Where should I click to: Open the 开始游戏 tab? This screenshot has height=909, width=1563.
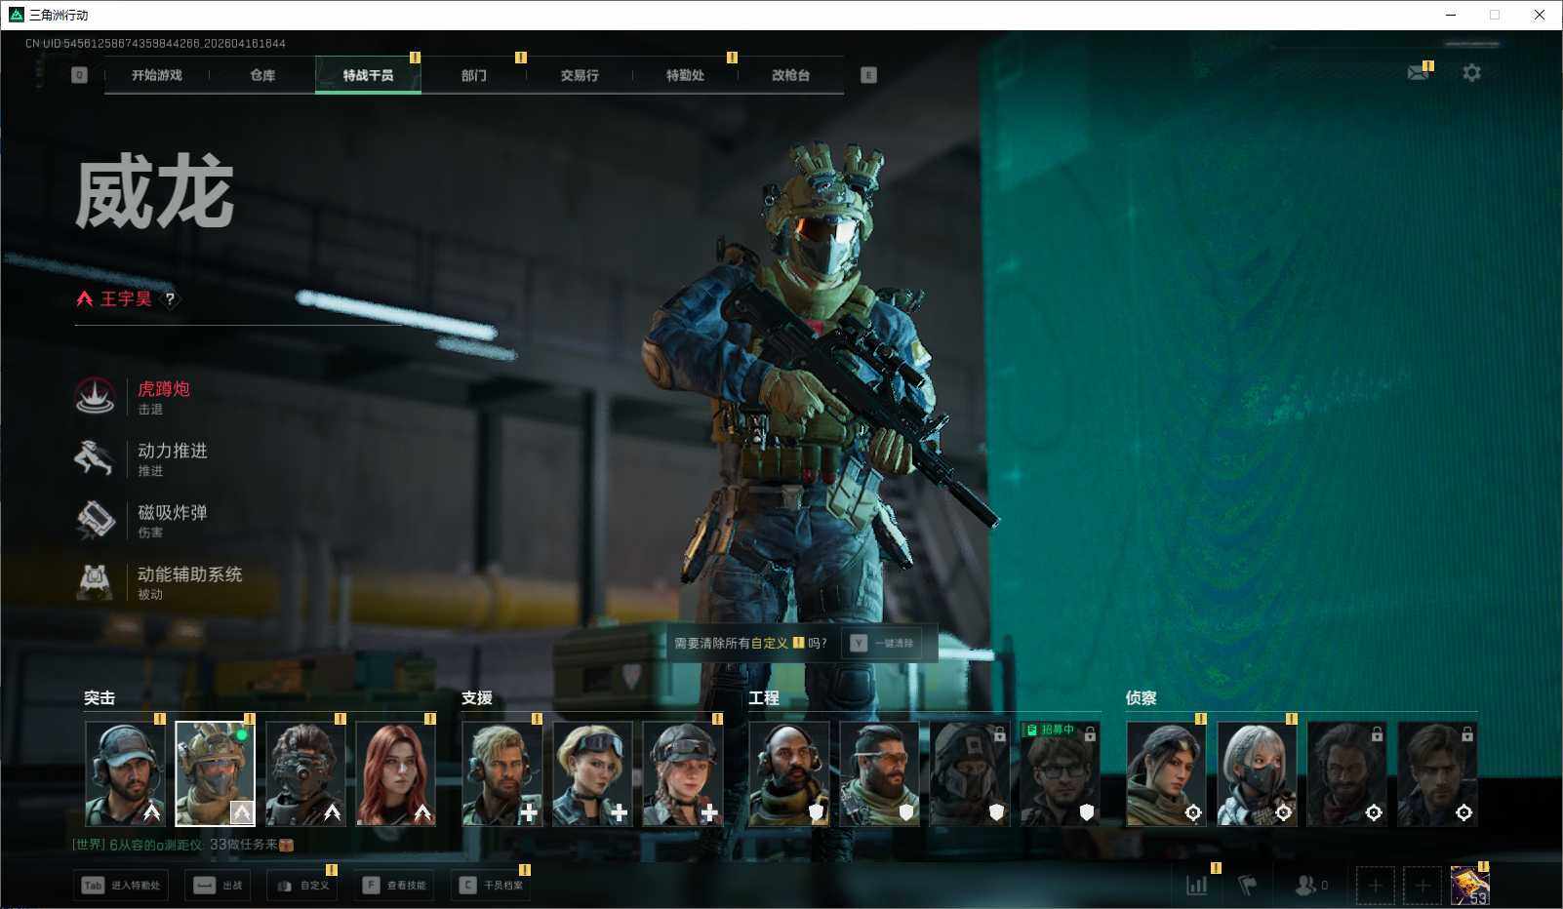pos(157,75)
